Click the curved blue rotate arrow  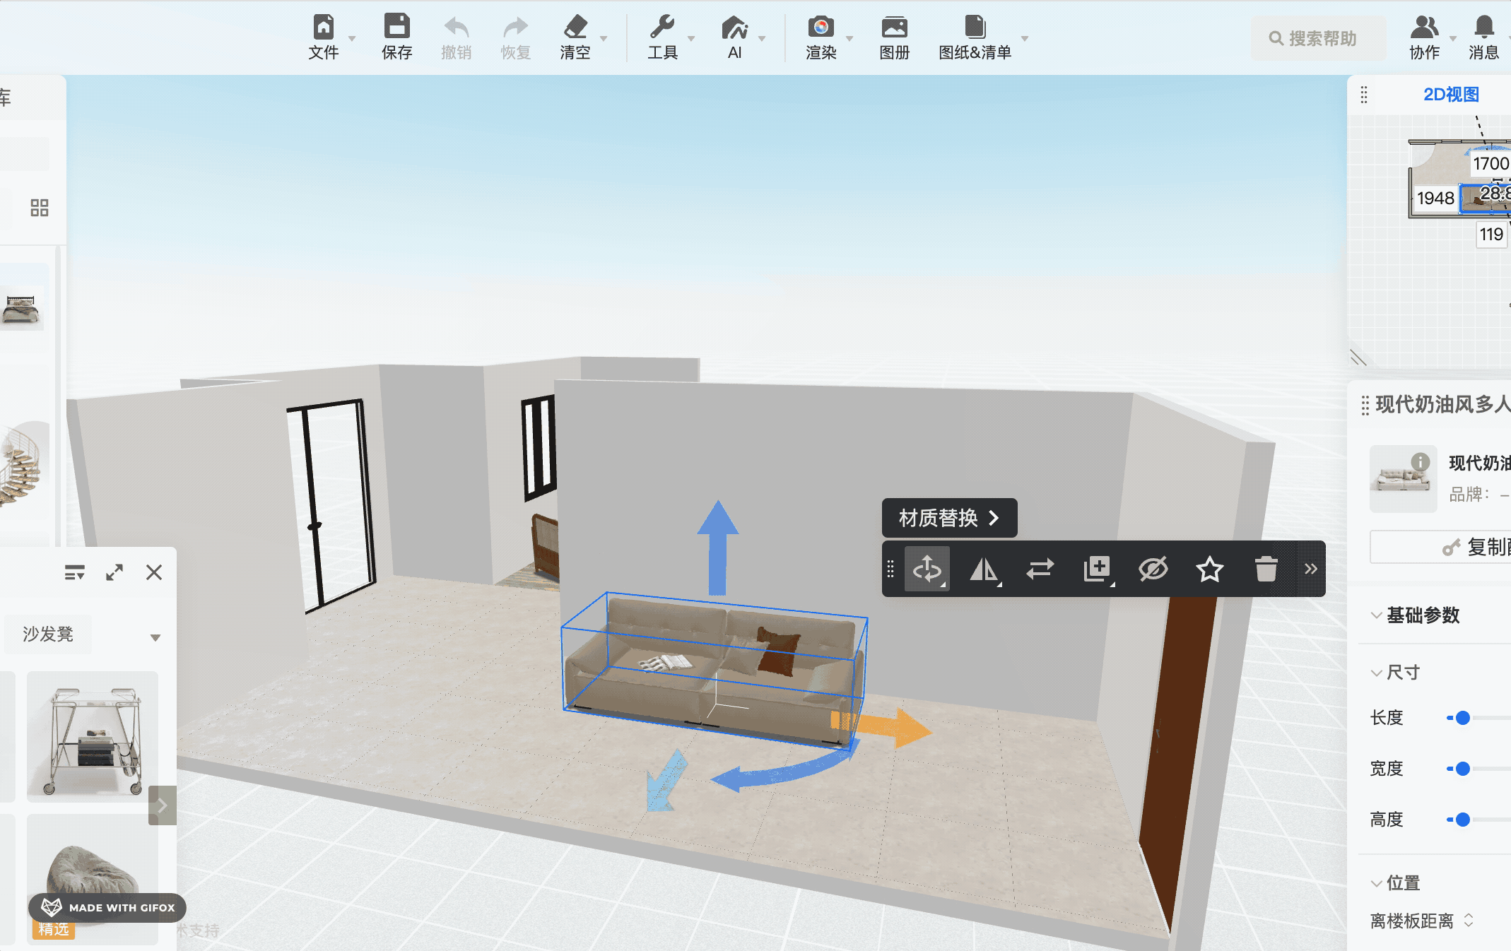(784, 769)
